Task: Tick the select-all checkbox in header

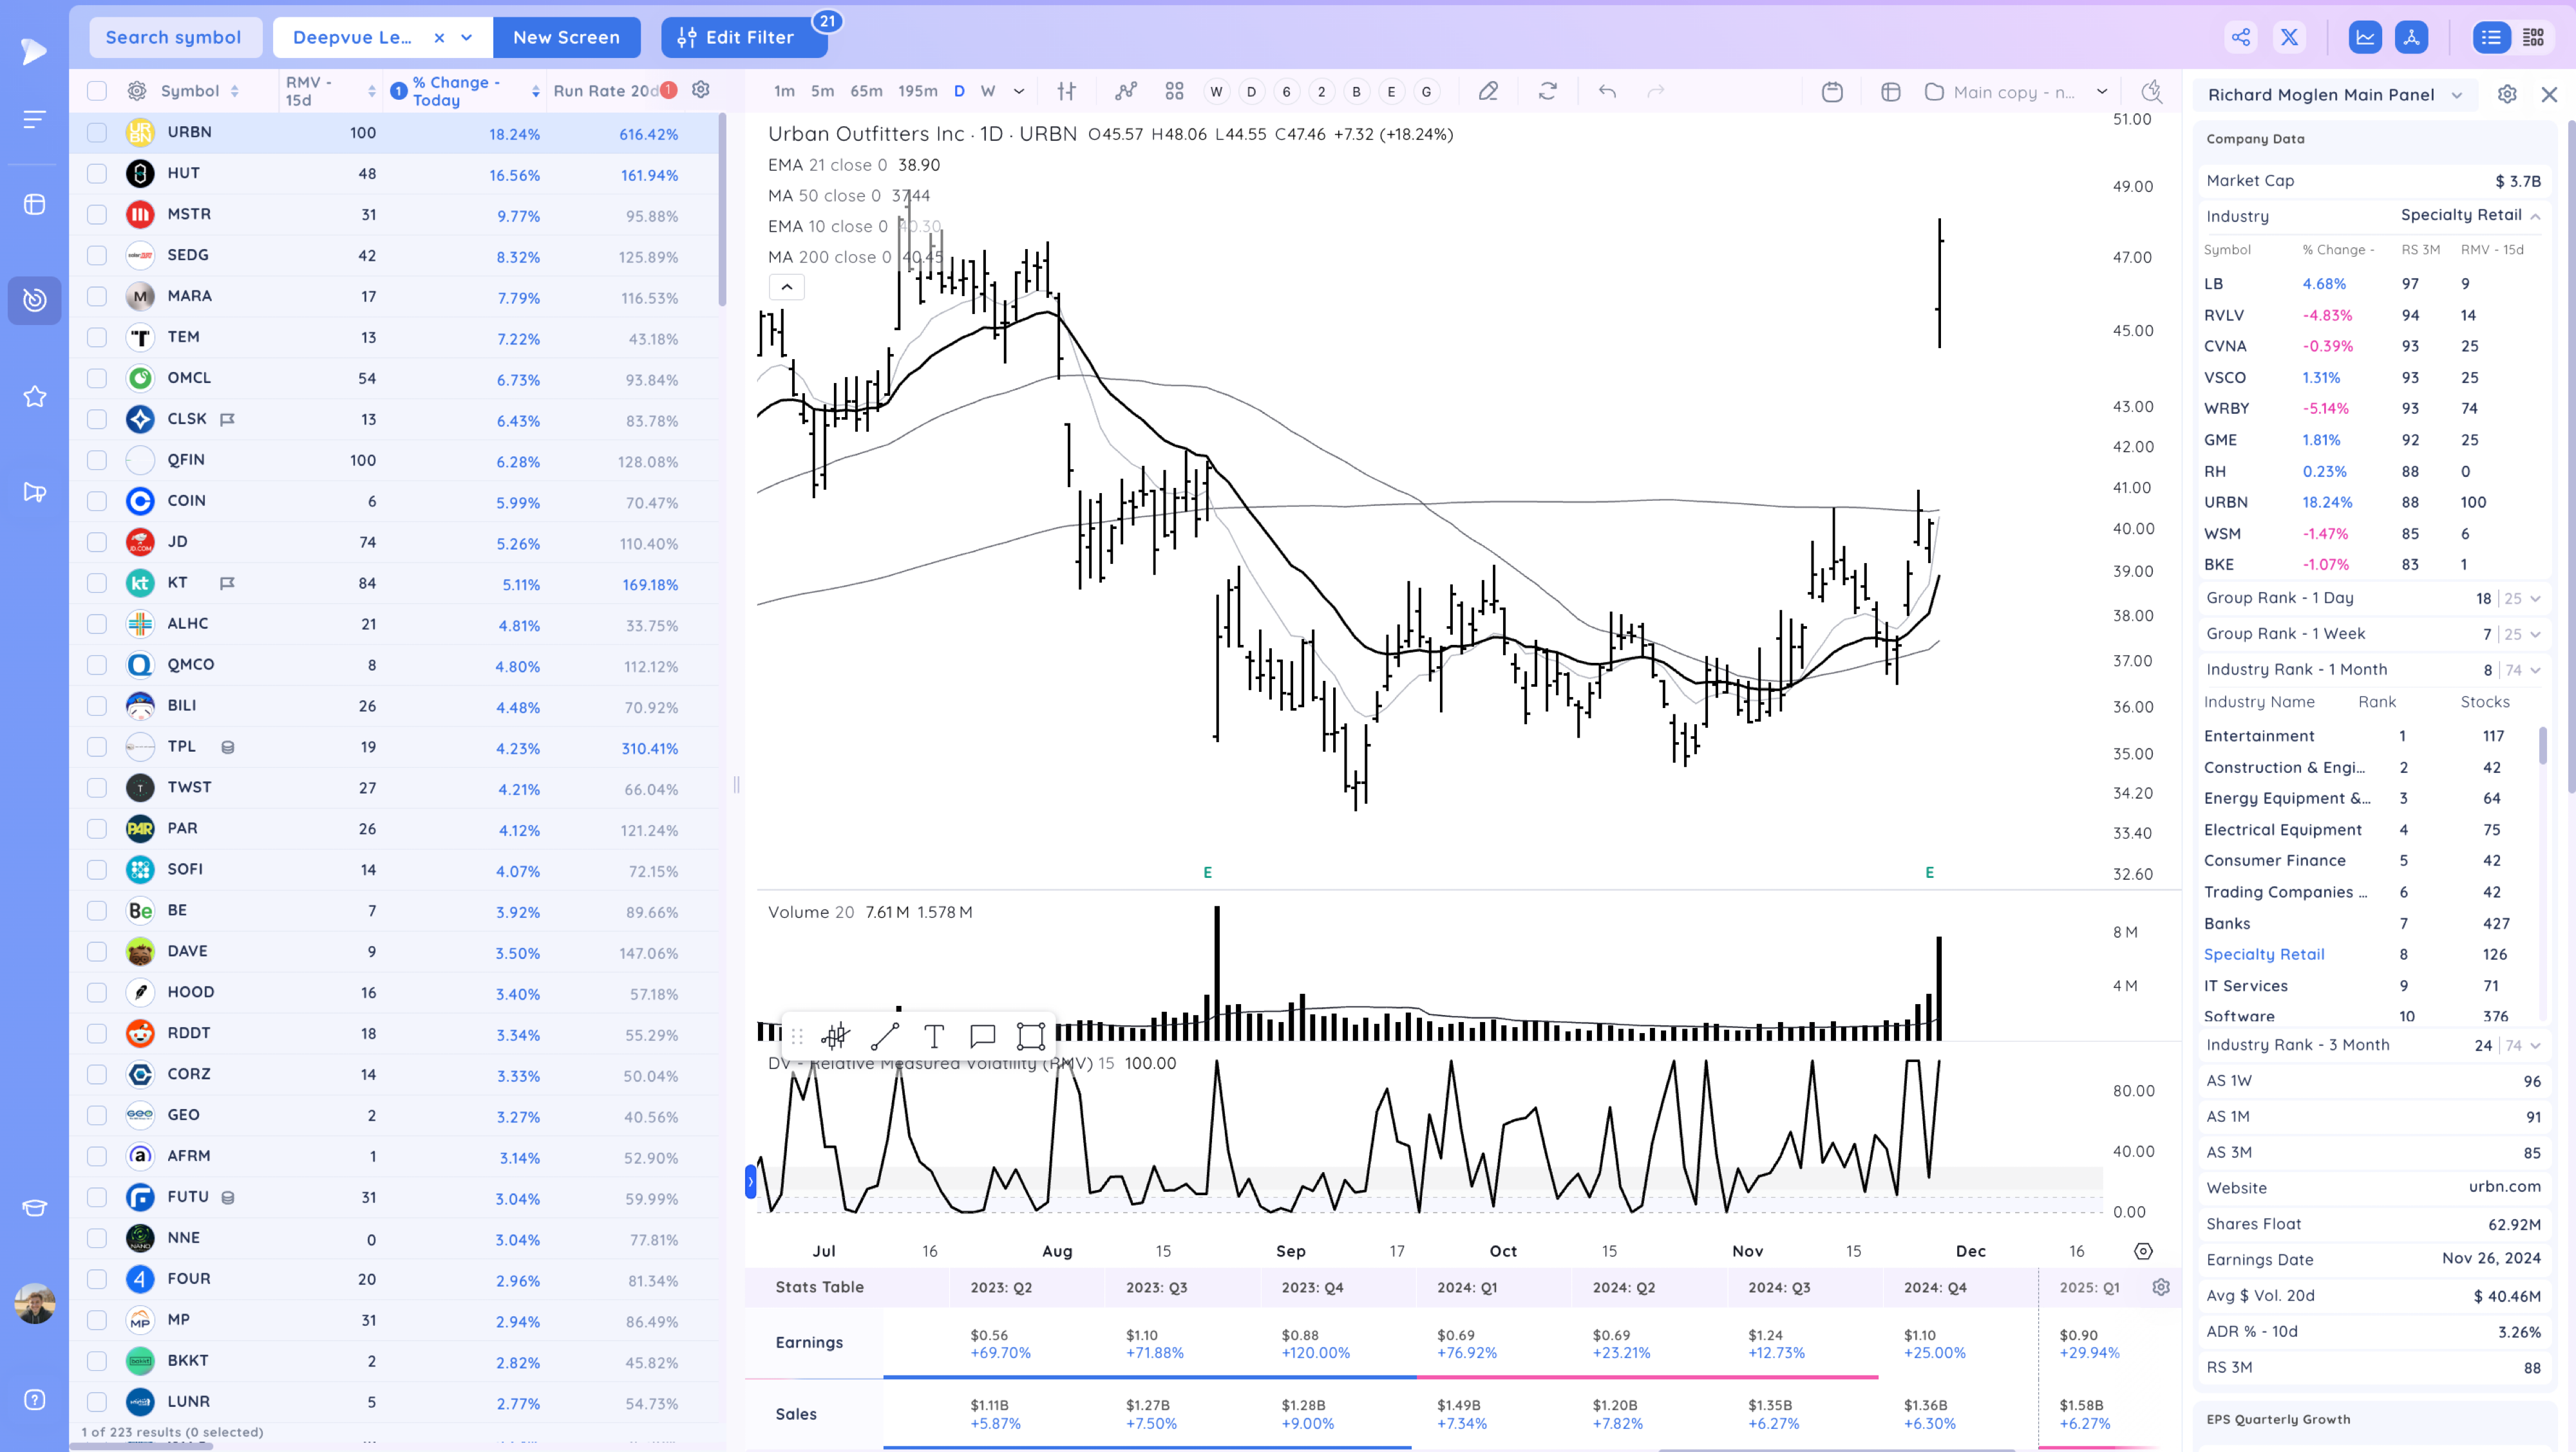Action: (x=97, y=91)
